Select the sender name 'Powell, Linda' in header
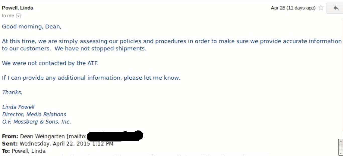 click(18, 8)
